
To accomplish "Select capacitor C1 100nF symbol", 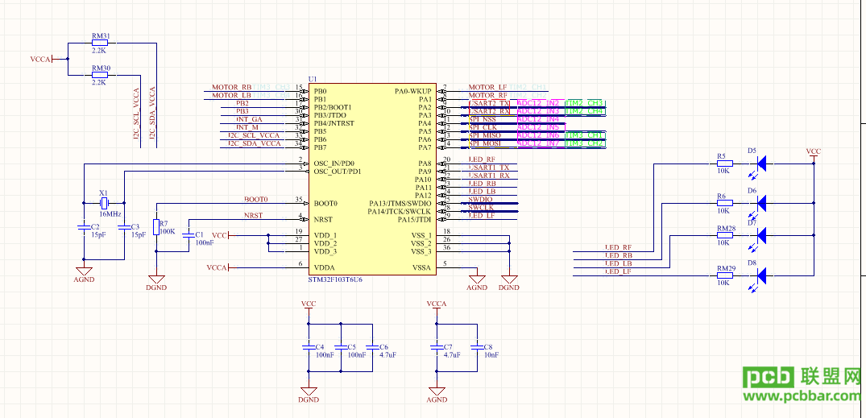I will [x=189, y=234].
